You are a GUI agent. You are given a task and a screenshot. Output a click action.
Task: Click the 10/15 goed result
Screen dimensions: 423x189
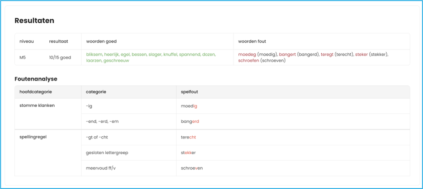[60, 58]
